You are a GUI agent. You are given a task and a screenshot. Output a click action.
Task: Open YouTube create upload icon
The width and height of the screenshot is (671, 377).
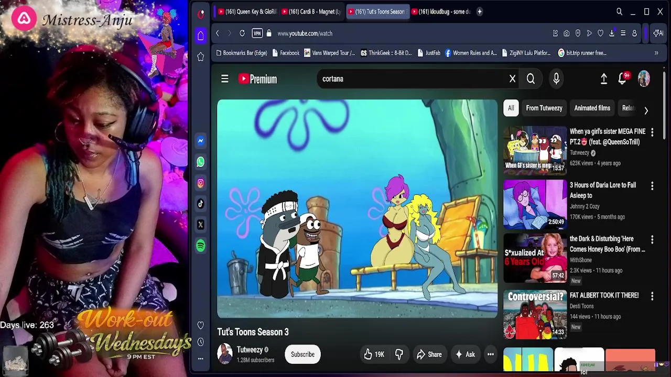pos(604,79)
